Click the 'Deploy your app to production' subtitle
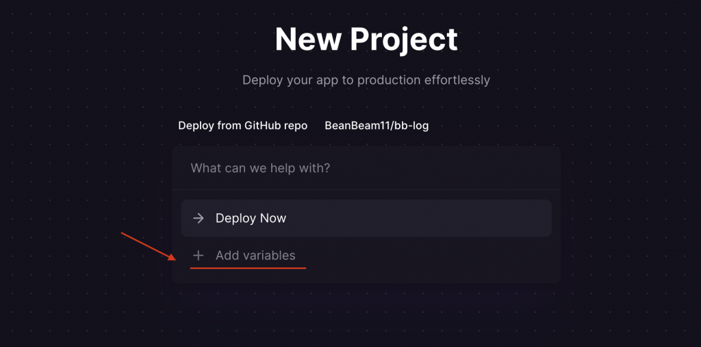The width and height of the screenshot is (701, 347). [366, 80]
